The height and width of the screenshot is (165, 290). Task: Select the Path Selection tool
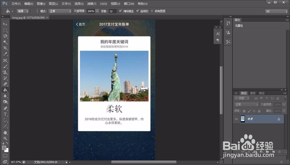tap(5, 120)
